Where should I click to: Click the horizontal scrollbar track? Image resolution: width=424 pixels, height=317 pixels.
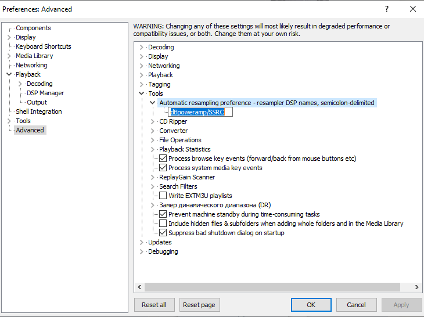(272, 287)
